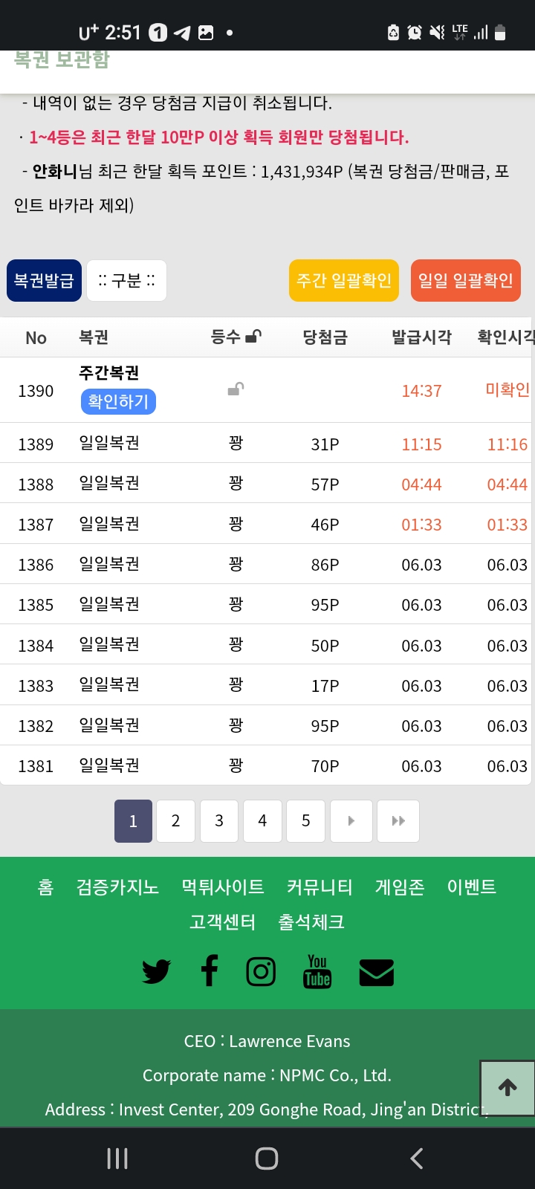Select page 1 in pagination
The height and width of the screenshot is (1189, 535).
point(133,821)
